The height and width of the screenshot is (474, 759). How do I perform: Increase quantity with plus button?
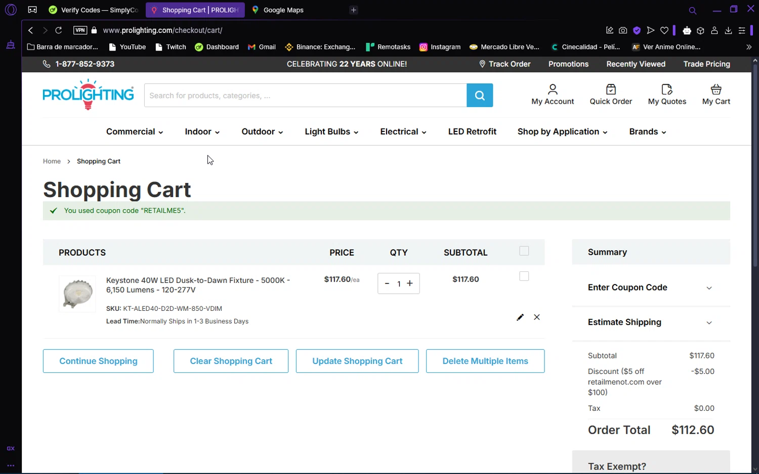click(x=410, y=283)
